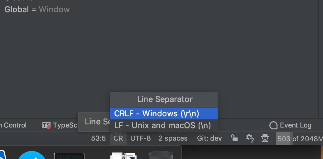The image size is (323, 159).
Task: Open the TypeScript tool window
Action: (x=60, y=125)
